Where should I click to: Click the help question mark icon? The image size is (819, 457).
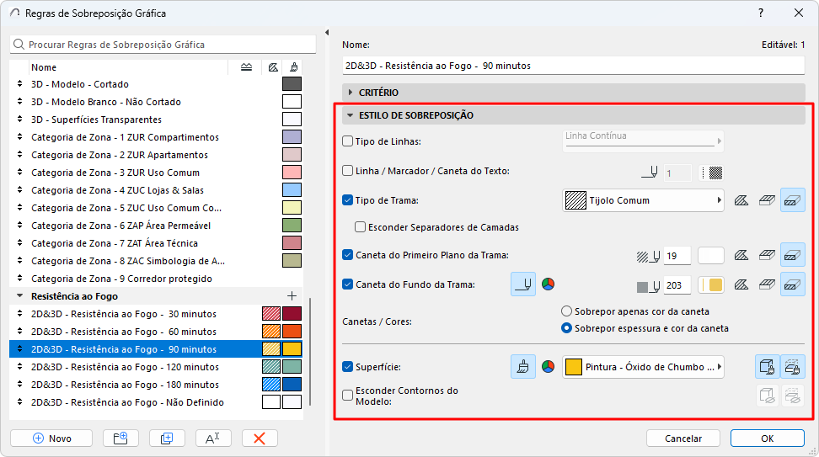tap(761, 13)
